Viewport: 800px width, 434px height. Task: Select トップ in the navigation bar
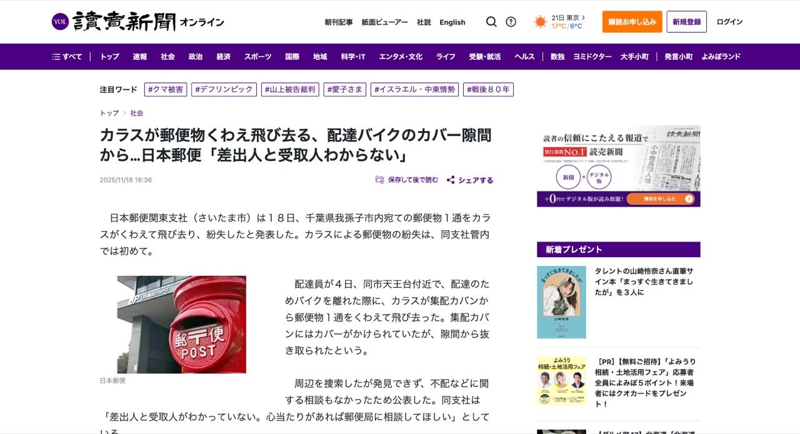point(109,57)
